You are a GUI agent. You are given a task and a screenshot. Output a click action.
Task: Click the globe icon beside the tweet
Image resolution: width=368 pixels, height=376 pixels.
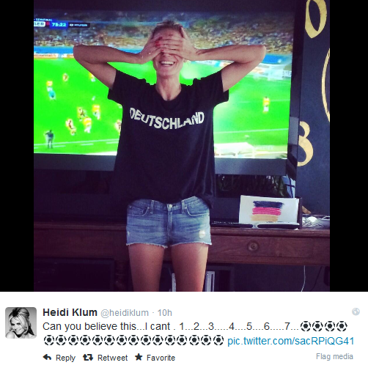point(356,312)
